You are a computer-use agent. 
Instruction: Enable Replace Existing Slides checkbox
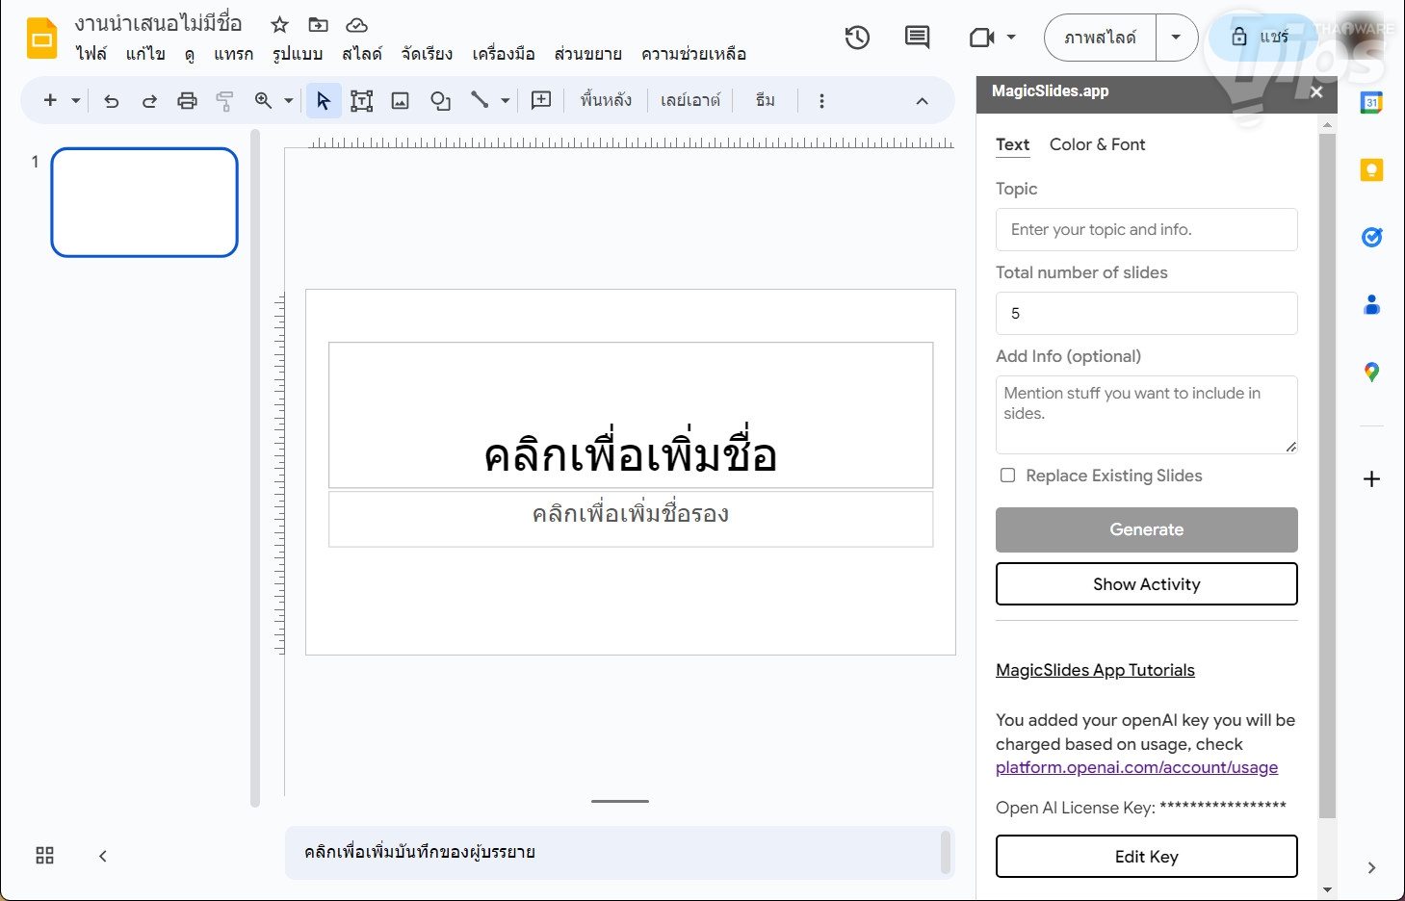coord(1007,476)
